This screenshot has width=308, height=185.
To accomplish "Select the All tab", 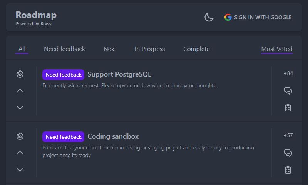I will (x=22, y=49).
